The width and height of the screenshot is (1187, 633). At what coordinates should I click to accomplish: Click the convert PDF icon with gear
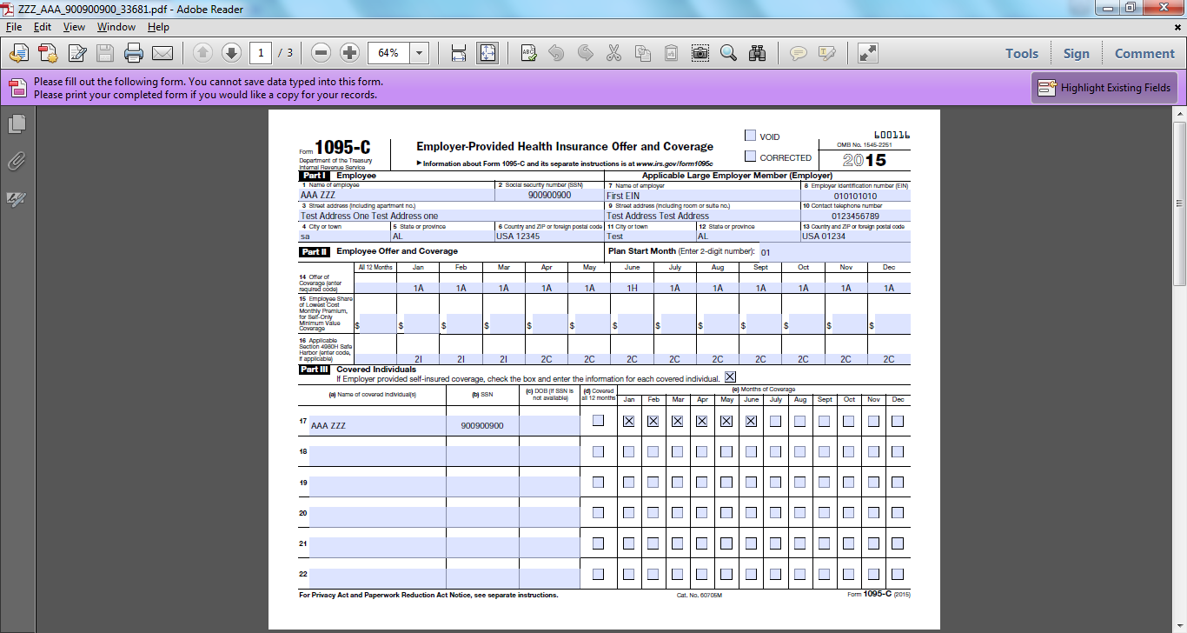[47, 53]
